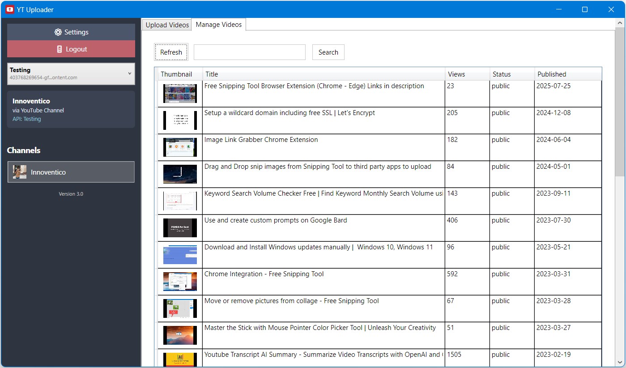Sort by the Title column header
The width and height of the screenshot is (626, 368).
tap(324, 74)
